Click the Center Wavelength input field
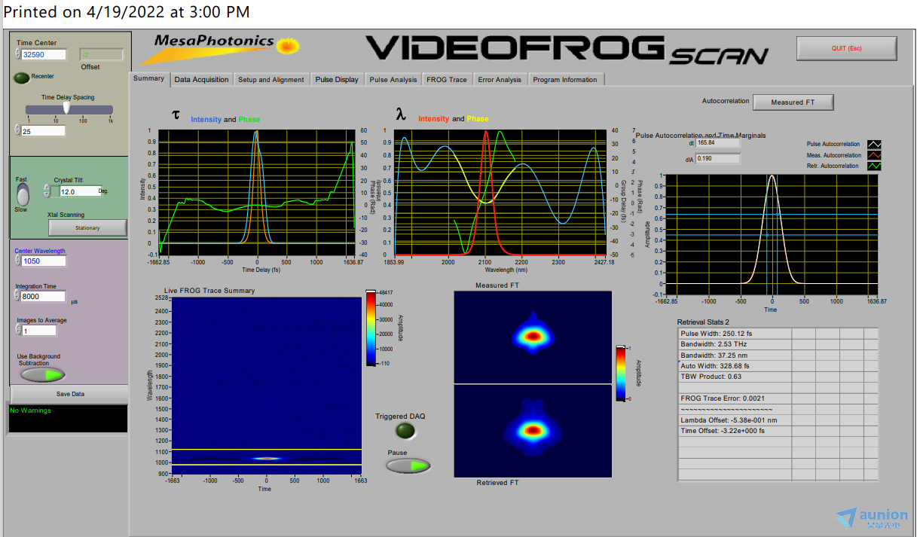Viewport: 917px width, 537px height. click(44, 261)
